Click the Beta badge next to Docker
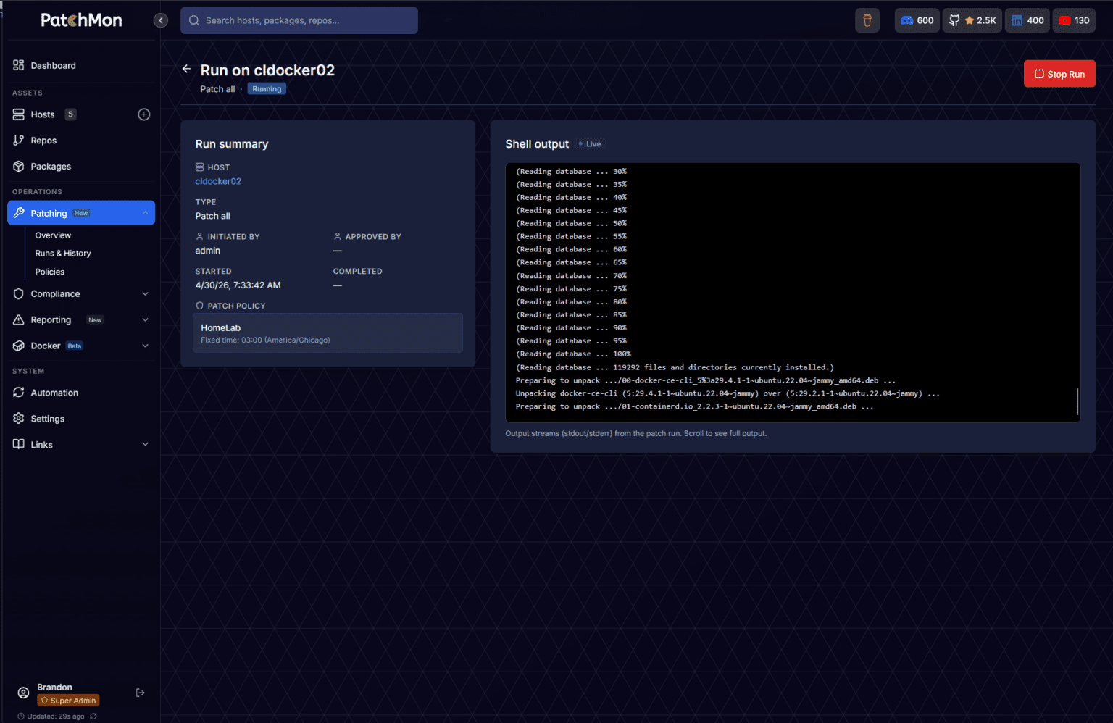1113x723 pixels. 75,346
